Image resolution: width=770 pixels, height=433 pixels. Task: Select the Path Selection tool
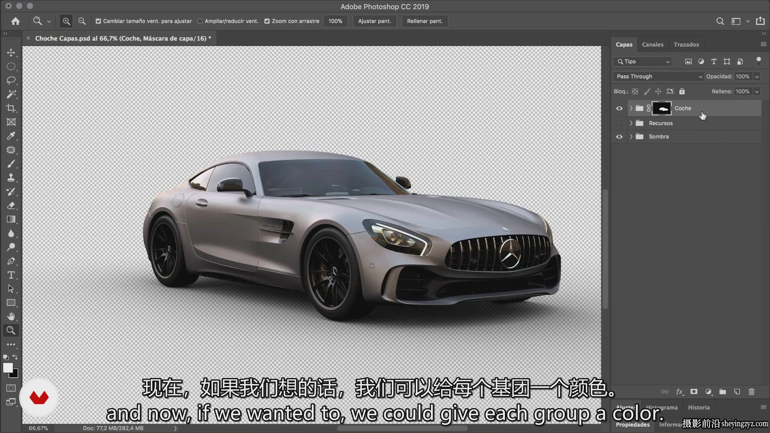(x=11, y=289)
